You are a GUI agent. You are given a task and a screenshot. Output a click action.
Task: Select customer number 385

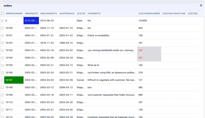pyautogui.click(x=140, y=87)
